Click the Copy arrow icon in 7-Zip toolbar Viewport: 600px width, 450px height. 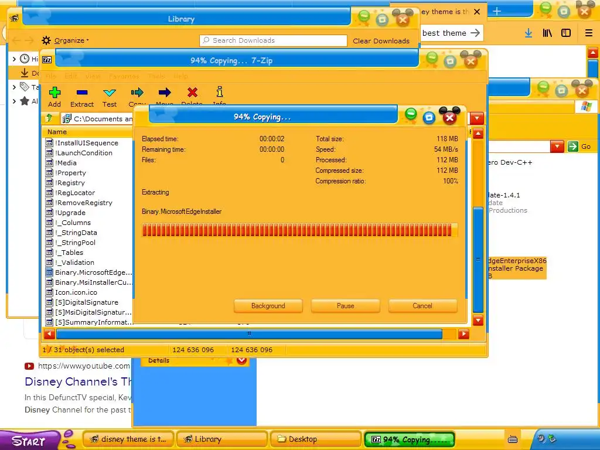[x=137, y=92]
